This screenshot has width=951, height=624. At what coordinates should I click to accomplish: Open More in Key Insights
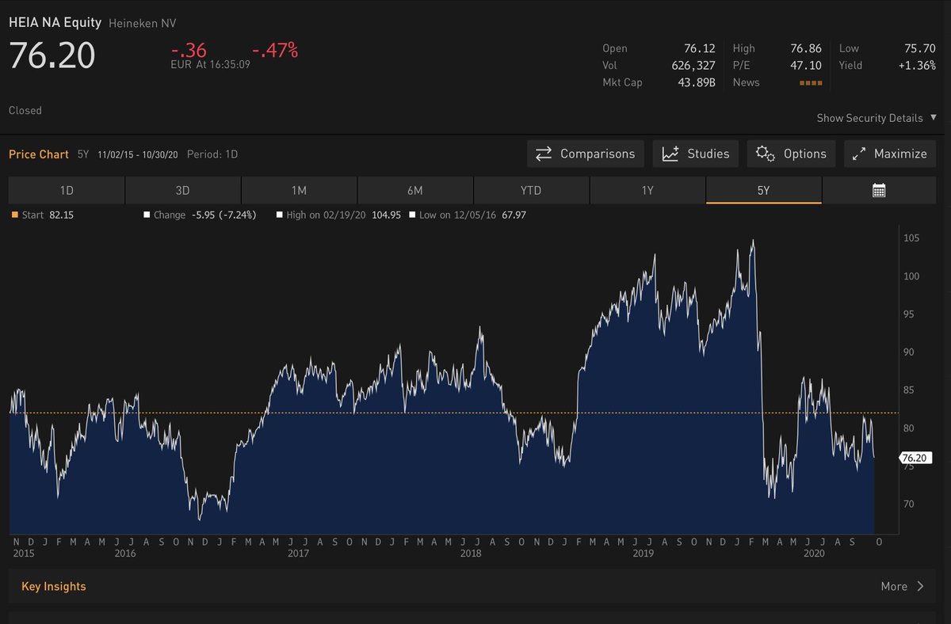(902, 586)
